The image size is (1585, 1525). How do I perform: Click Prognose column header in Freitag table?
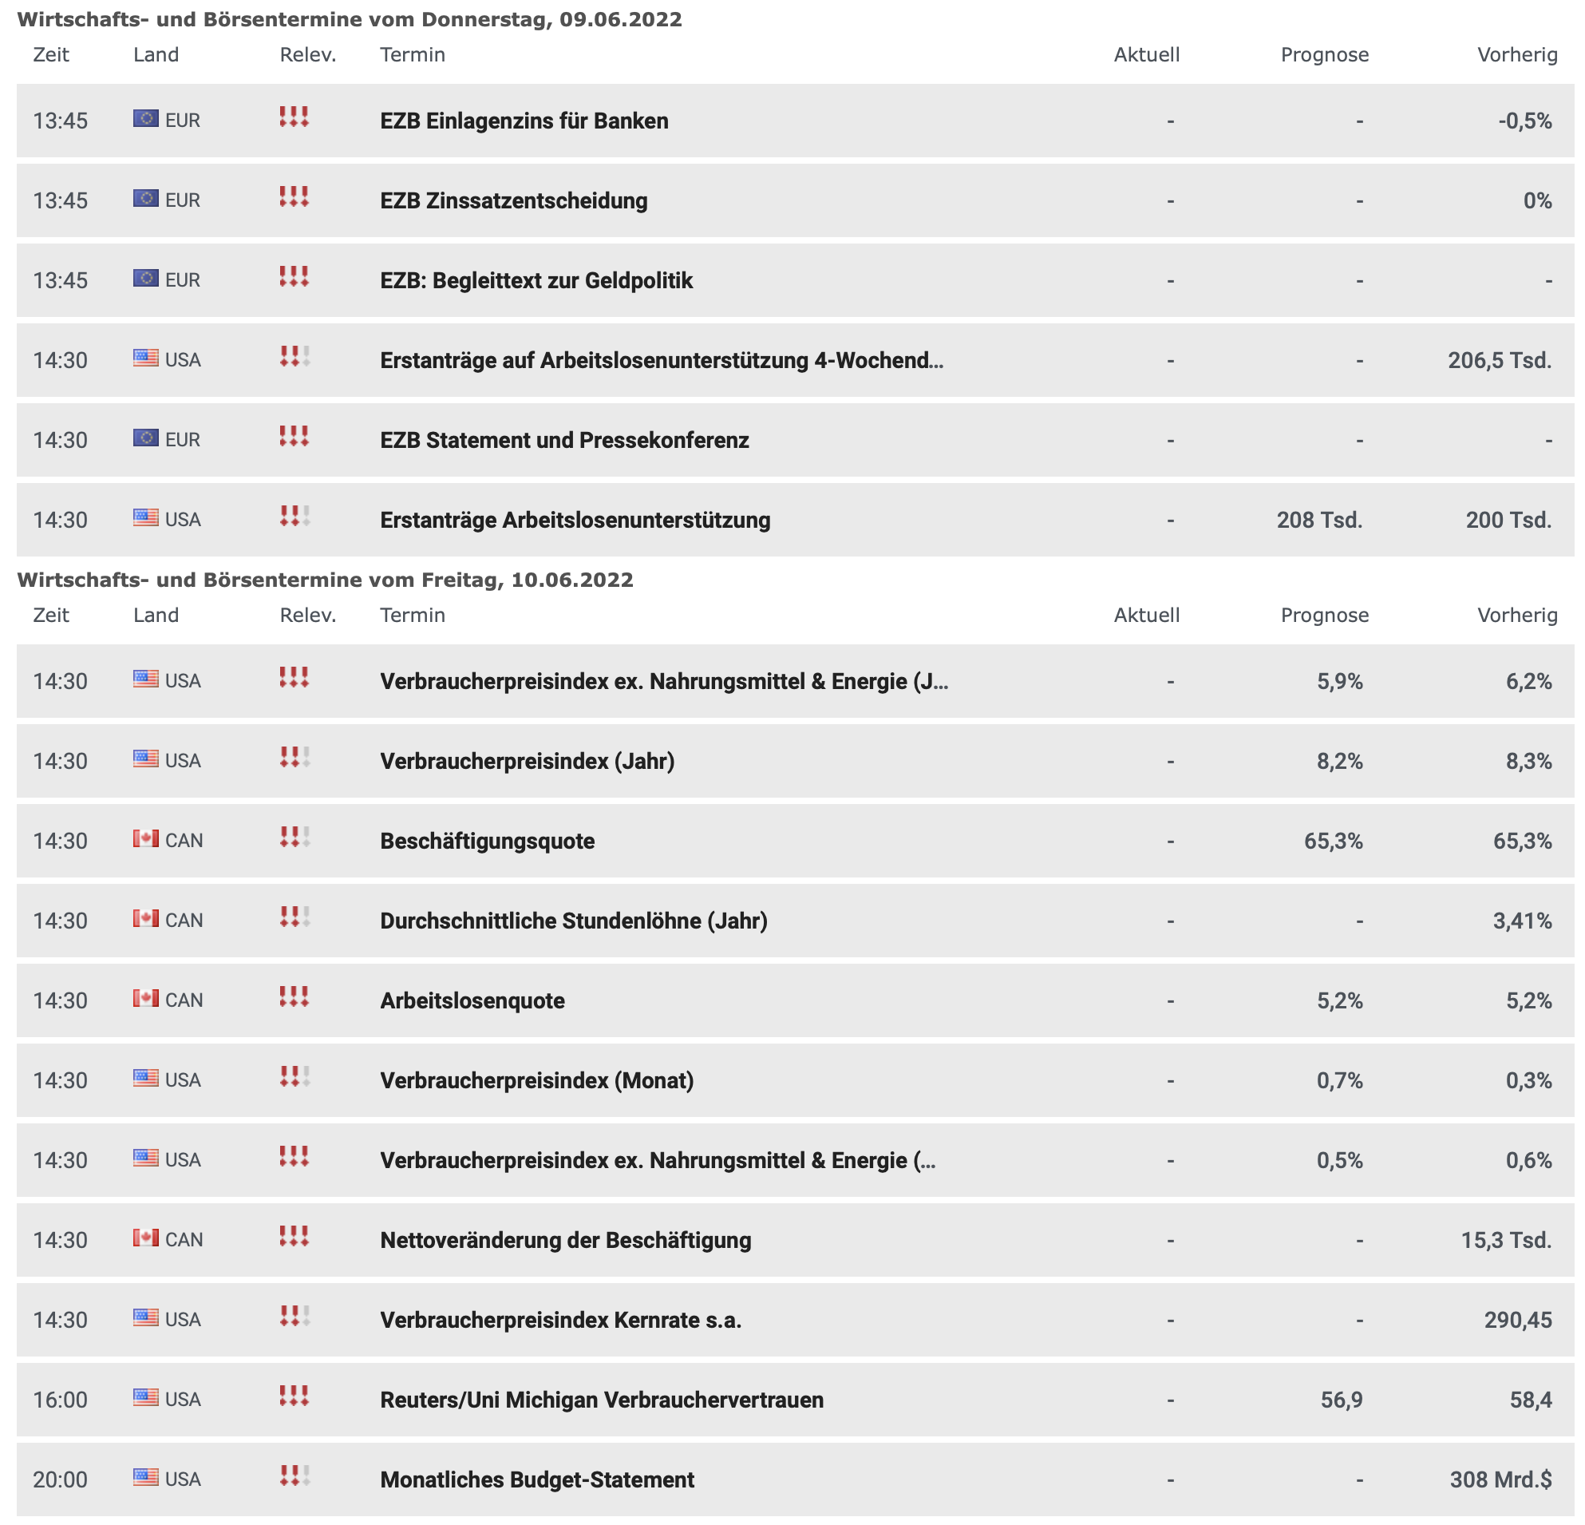[1325, 616]
